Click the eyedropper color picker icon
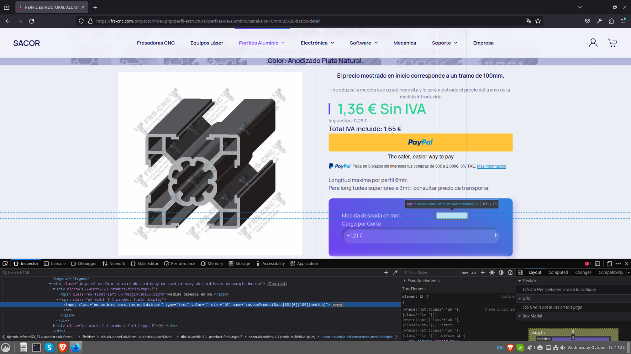Screen dimensions: 631x354 point(395,272)
